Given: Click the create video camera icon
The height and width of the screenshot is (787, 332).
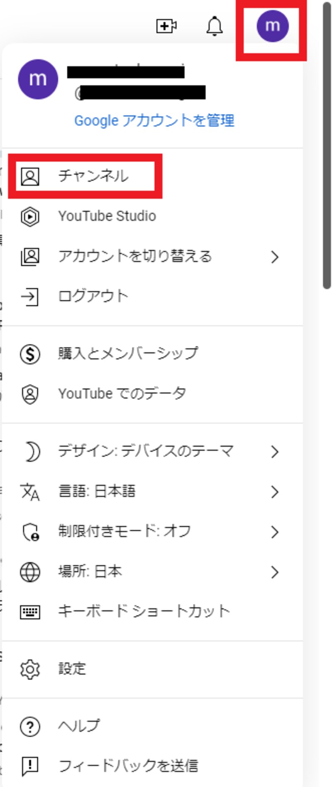Looking at the screenshot, I should click(166, 26).
